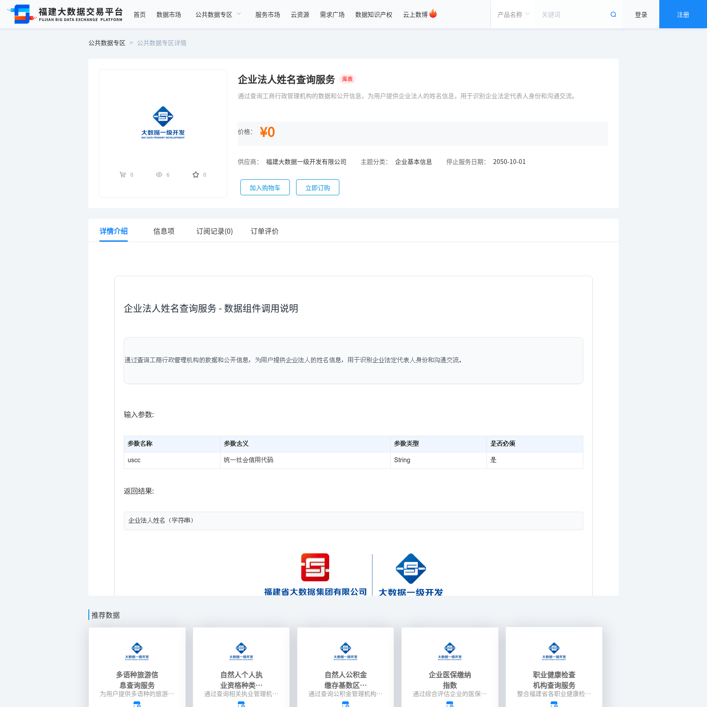Click logo on 职业健康检查机构查询服务 card
707x707 pixels.
point(554,651)
